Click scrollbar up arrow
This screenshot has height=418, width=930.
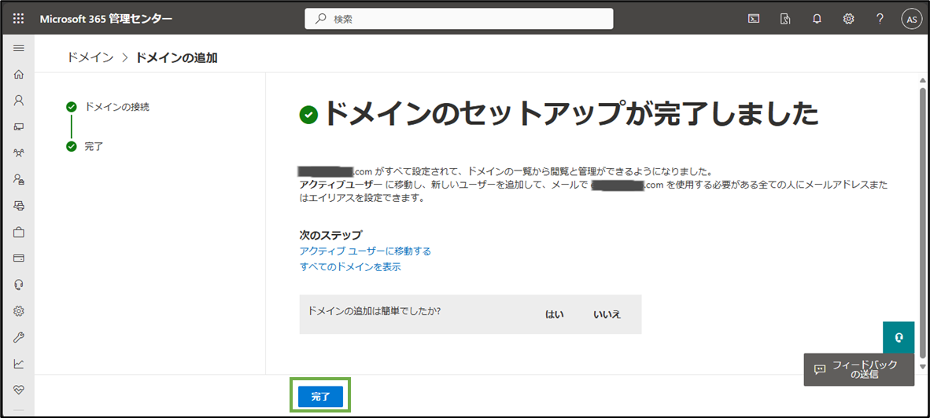tap(922, 80)
